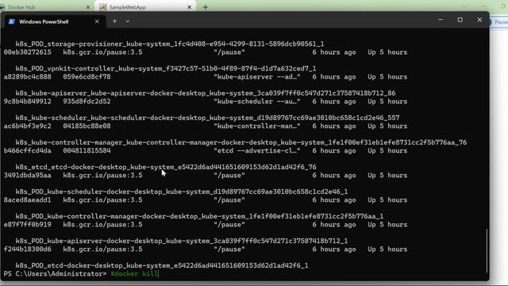Switch to the Docker Hub browser tab

tap(45, 7)
